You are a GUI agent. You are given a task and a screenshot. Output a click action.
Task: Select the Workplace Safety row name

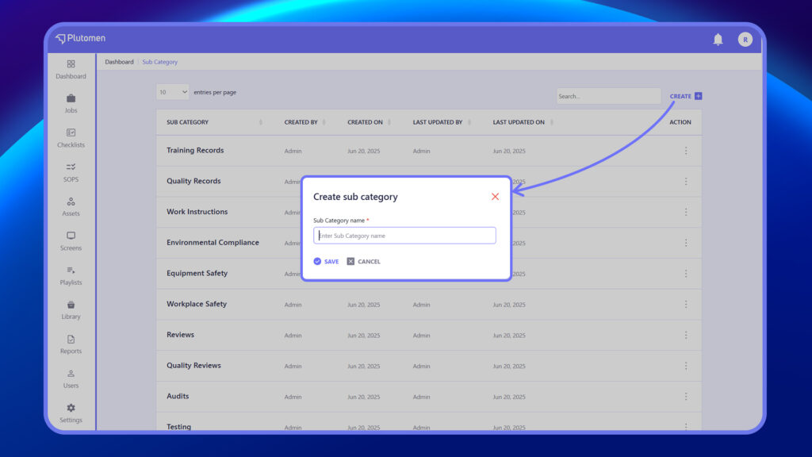click(197, 304)
